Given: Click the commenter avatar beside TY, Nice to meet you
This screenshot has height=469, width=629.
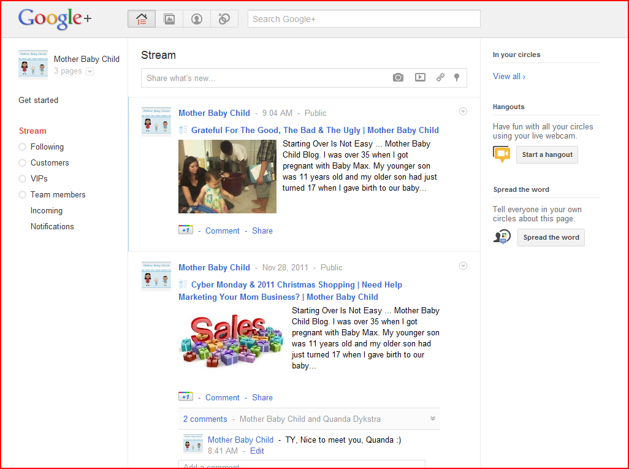Looking at the screenshot, I should 193,443.
